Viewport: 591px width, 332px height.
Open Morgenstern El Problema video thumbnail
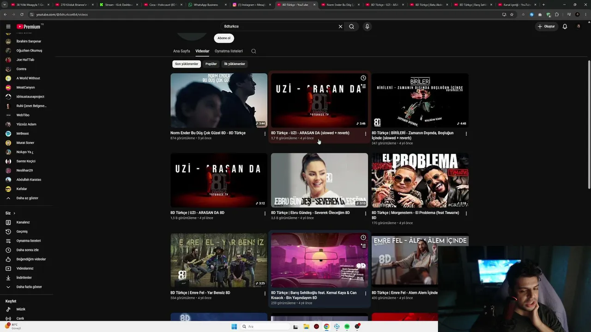tap(420, 180)
